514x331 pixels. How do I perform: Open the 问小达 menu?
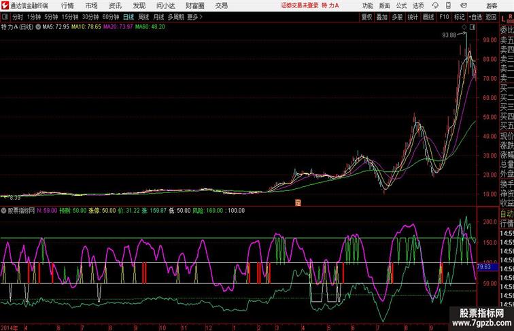coord(165,5)
